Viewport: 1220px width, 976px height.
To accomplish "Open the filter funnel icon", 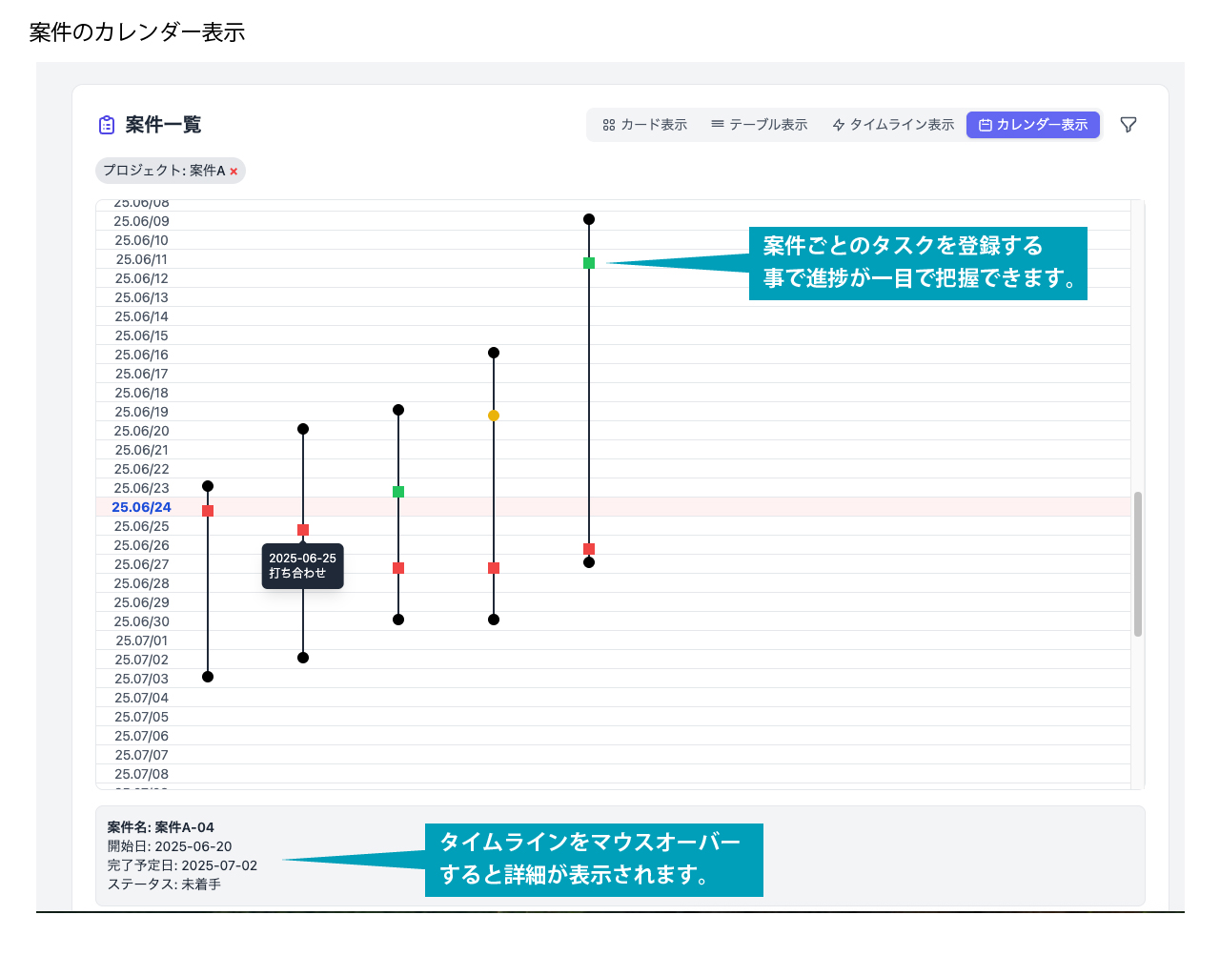I will 1128,125.
